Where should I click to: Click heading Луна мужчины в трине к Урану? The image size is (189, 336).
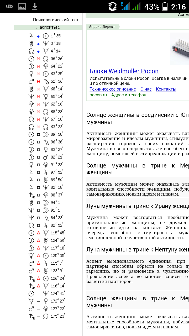(x=138, y=206)
